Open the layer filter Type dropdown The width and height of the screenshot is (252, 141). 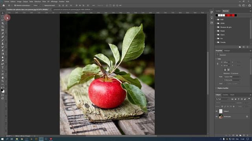coord(222,99)
